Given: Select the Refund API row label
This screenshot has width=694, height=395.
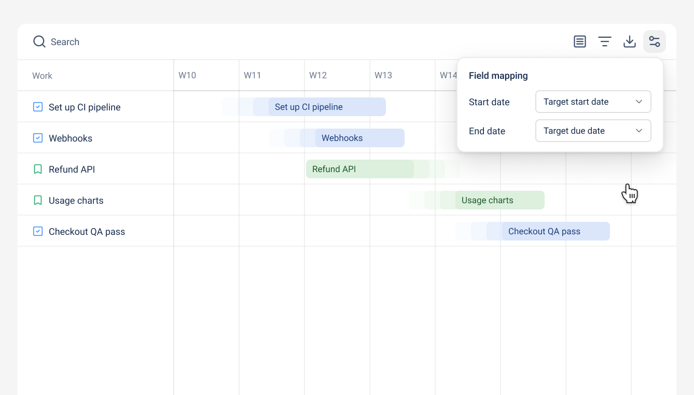Looking at the screenshot, I should point(72,170).
